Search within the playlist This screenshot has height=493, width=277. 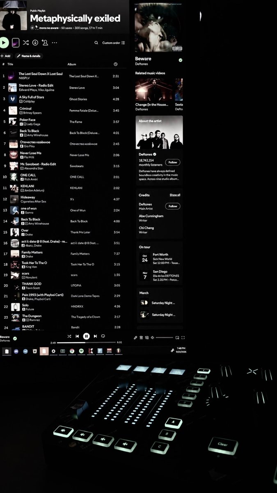coord(96,43)
